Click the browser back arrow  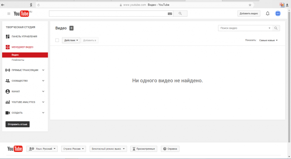pyautogui.click(x=3, y=5)
